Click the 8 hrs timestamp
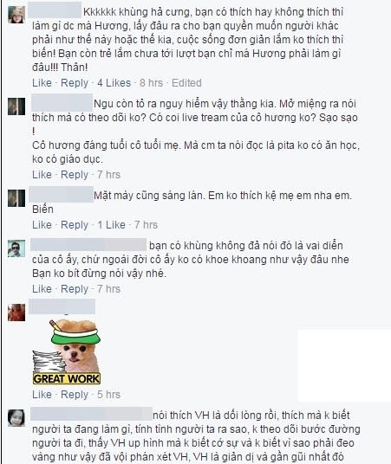The image size is (391, 464). [151, 83]
